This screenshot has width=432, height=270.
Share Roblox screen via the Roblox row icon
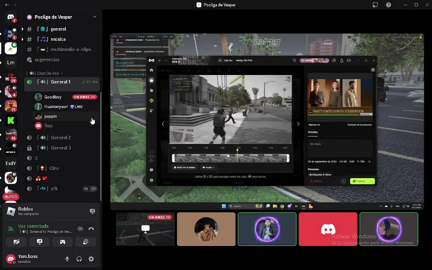point(92,211)
